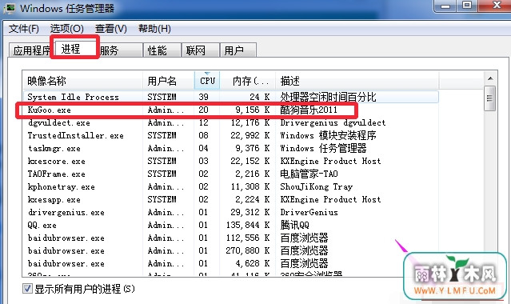Click the process list scrollbar thumb

tap(490, 98)
